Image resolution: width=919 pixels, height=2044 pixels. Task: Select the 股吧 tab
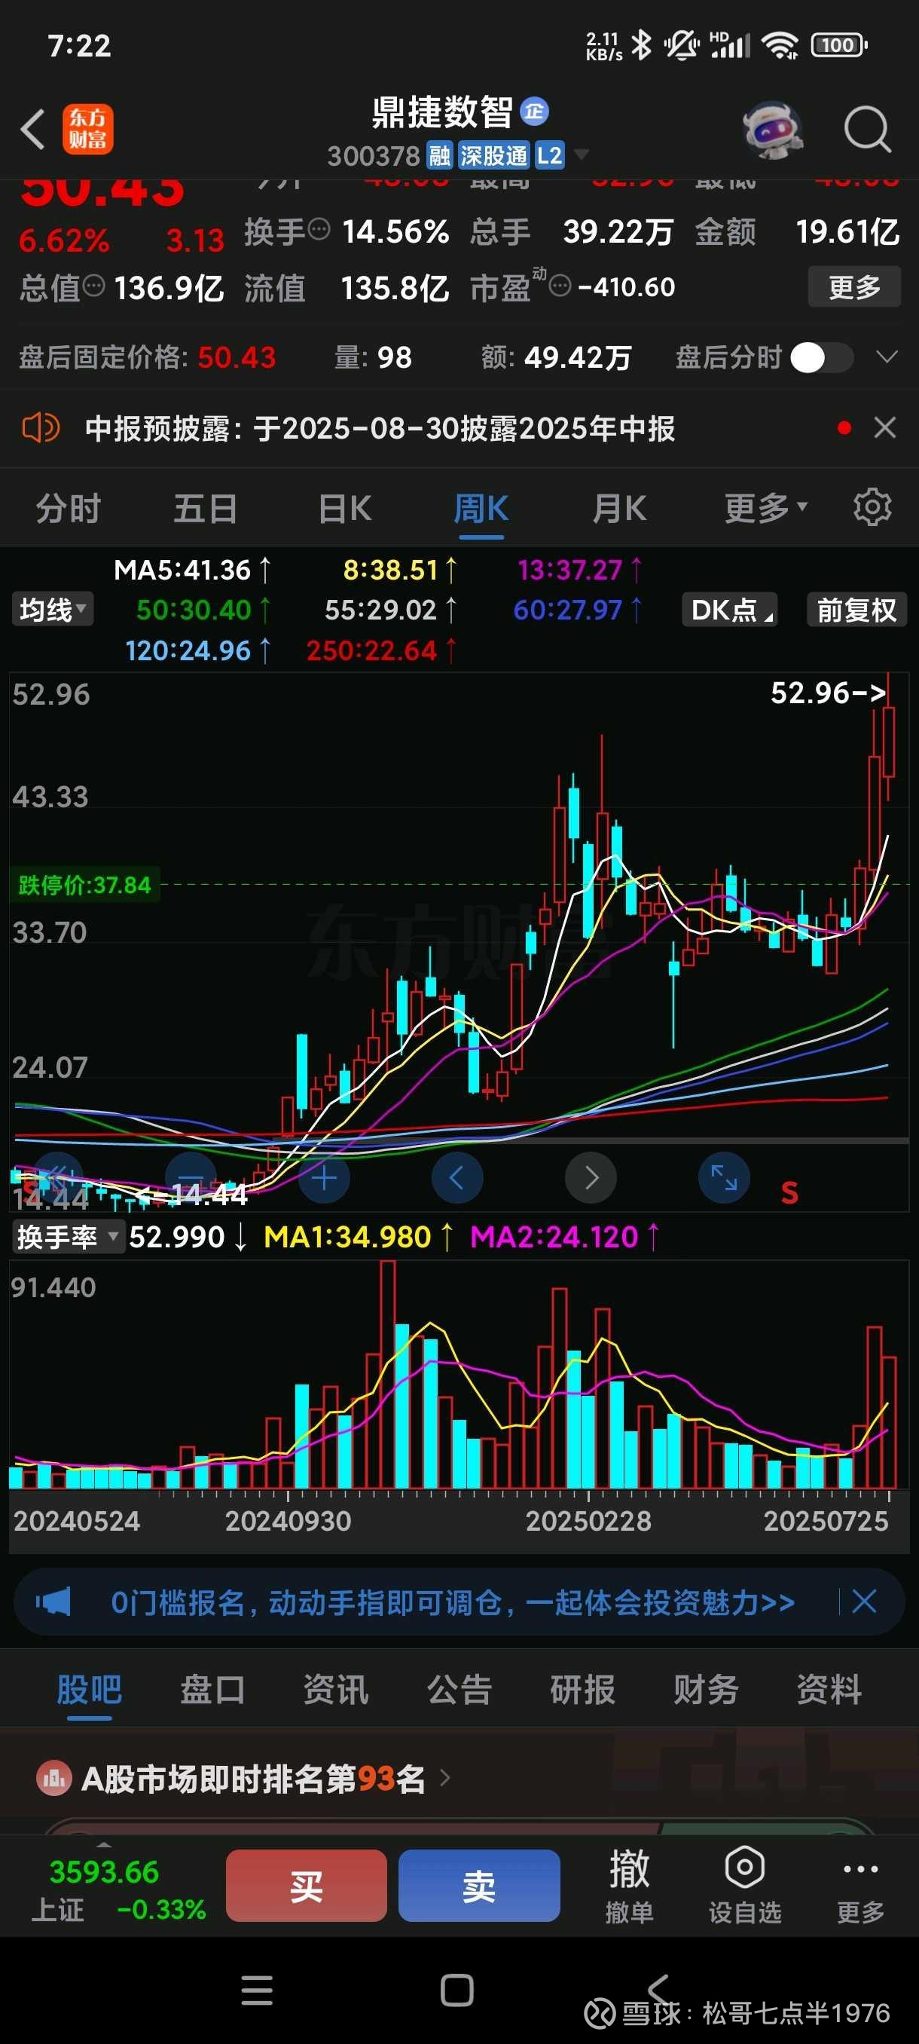click(x=89, y=1690)
